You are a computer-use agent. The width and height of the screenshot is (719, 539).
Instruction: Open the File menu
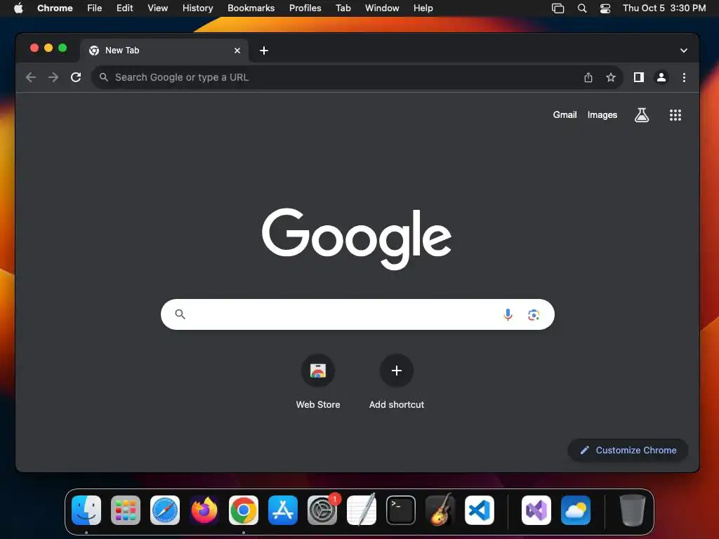(x=95, y=8)
